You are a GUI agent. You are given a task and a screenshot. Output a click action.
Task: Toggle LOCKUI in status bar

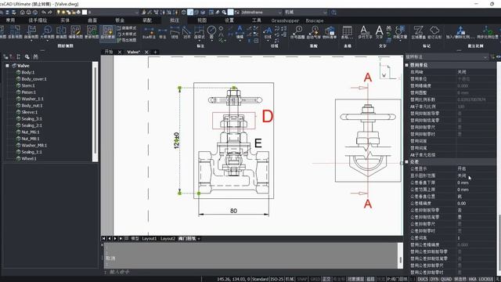pyautogui.click(x=486, y=279)
